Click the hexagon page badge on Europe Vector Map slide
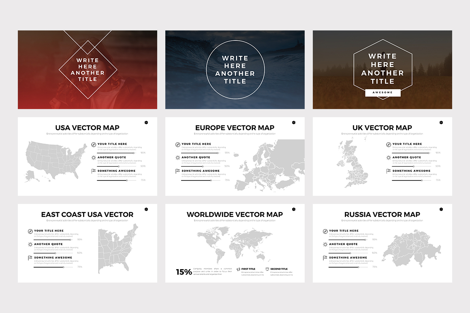The width and height of the screenshot is (470, 313). pos(294,122)
